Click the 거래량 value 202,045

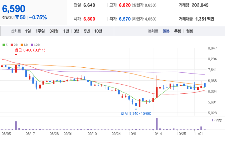tap(200, 5)
